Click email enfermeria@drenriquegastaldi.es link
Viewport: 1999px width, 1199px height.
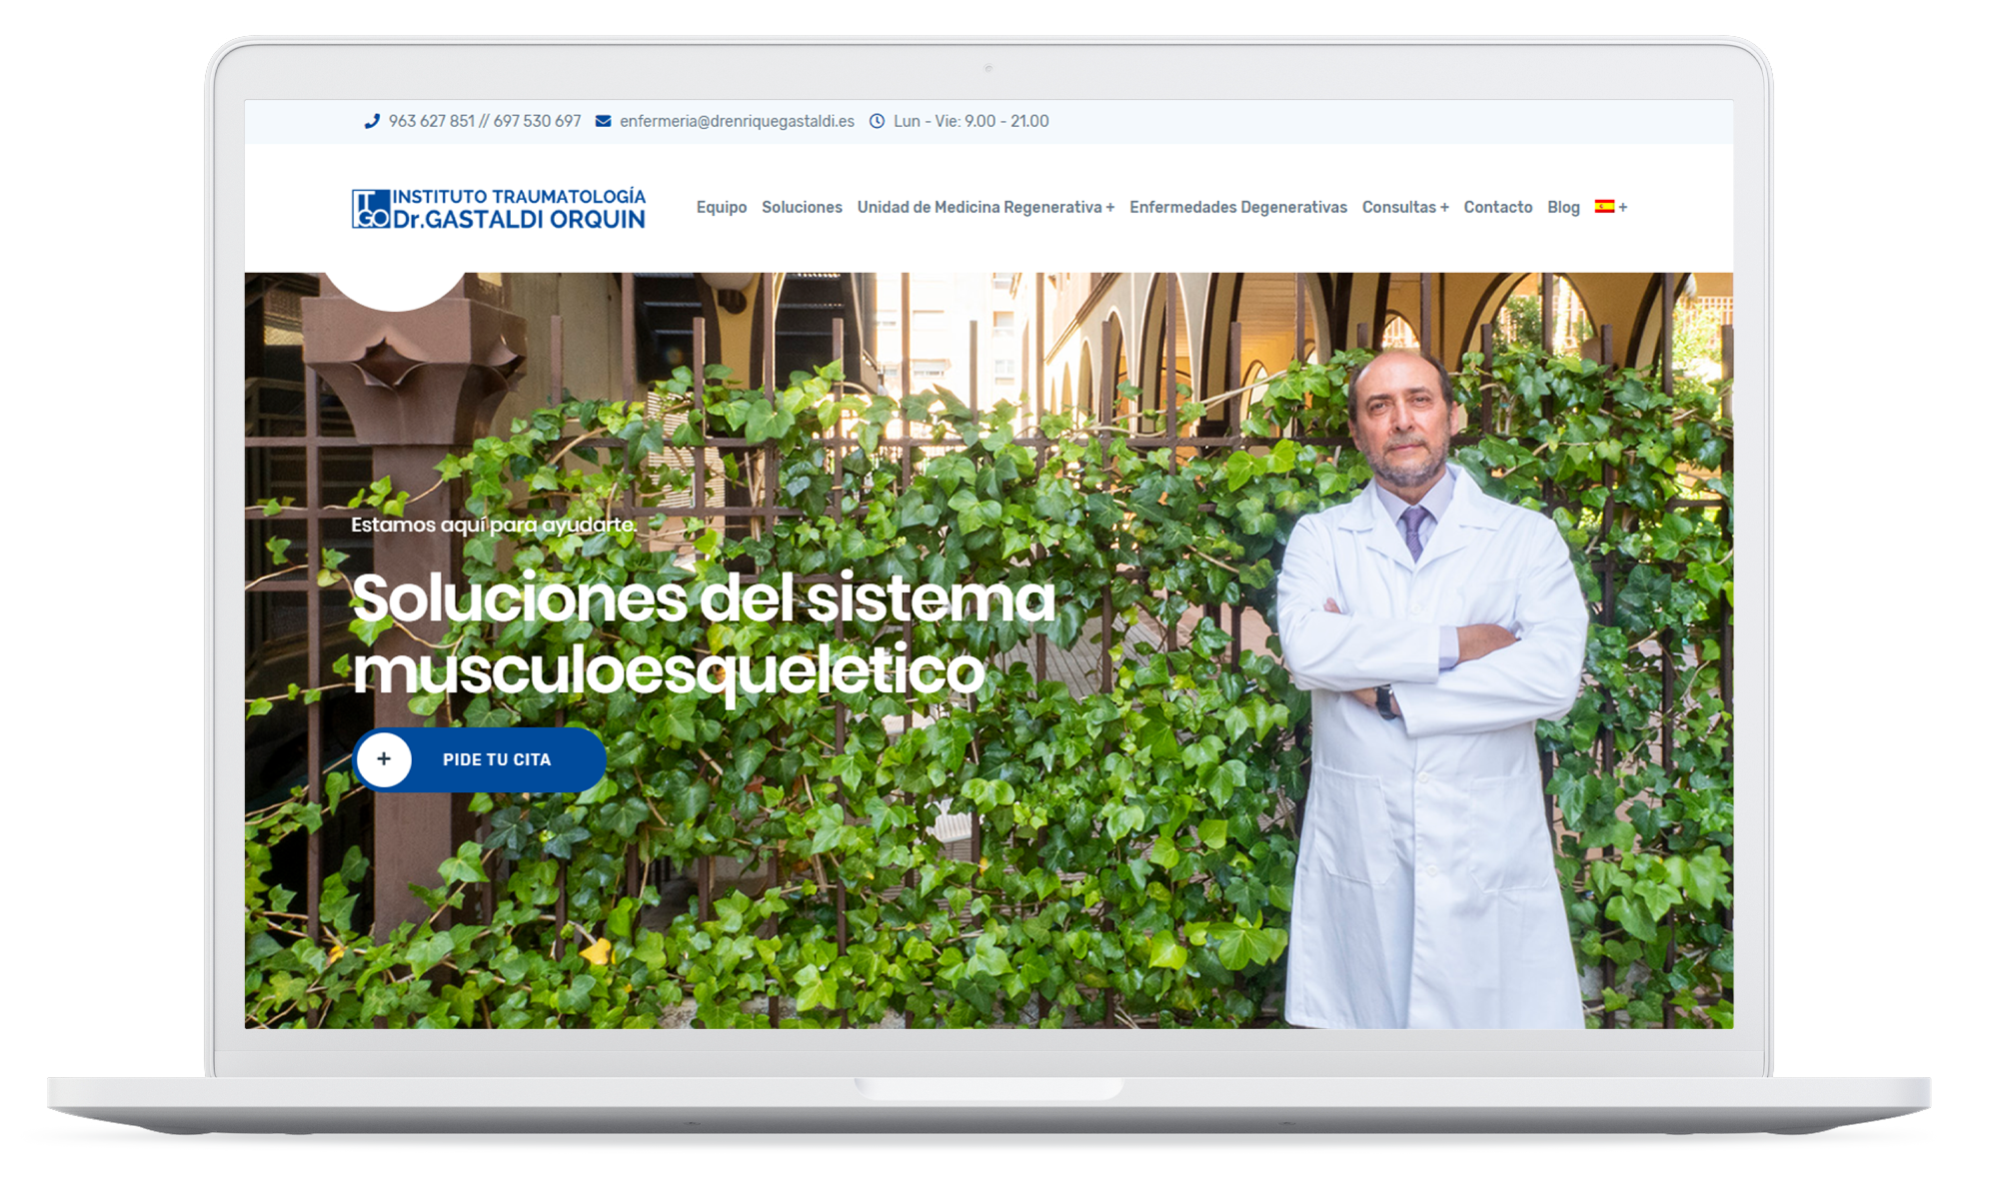pyautogui.click(x=737, y=121)
